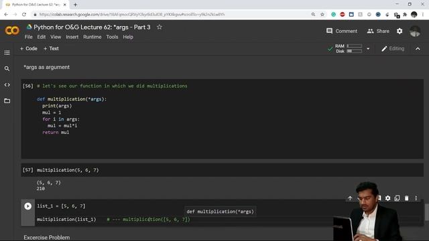Click the 'multiplication(list_1)' code line
Viewport: 429px width, 241px height.
click(66, 220)
